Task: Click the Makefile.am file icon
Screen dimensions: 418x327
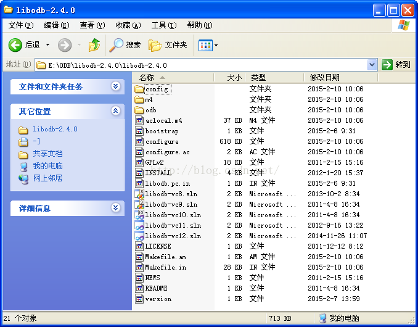Action: pos(139,257)
